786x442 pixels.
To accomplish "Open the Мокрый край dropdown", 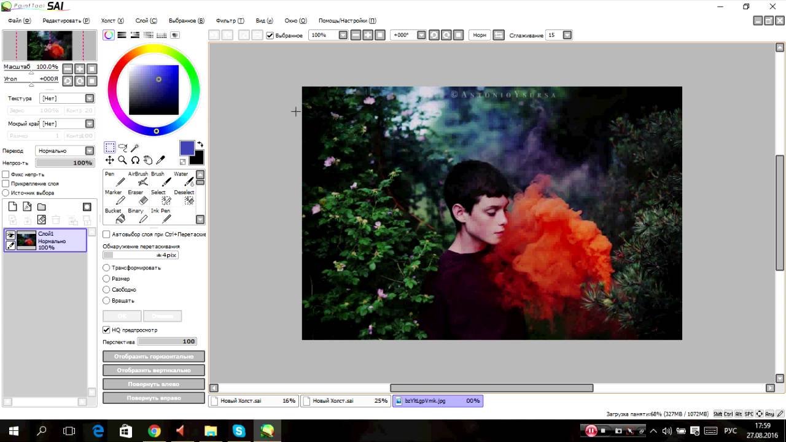I will tap(90, 123).
